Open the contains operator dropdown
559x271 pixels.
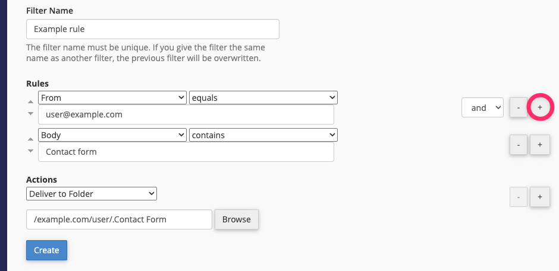263,135
